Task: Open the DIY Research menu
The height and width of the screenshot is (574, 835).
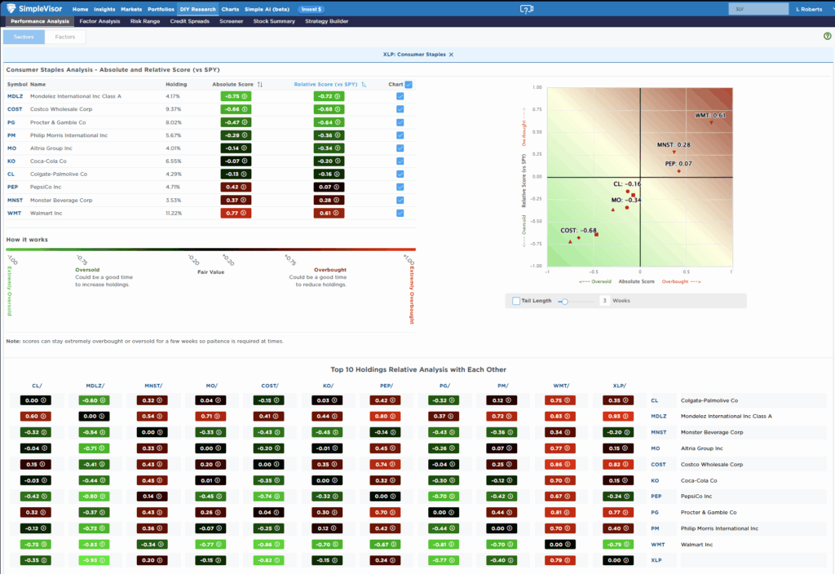Action: point(197,9)
